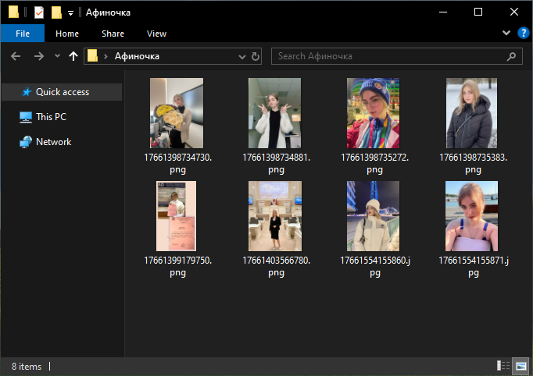Select thumbnail of 17661398734730.png
The height and width of the screenshot is (376, 533).
[177, 113]
